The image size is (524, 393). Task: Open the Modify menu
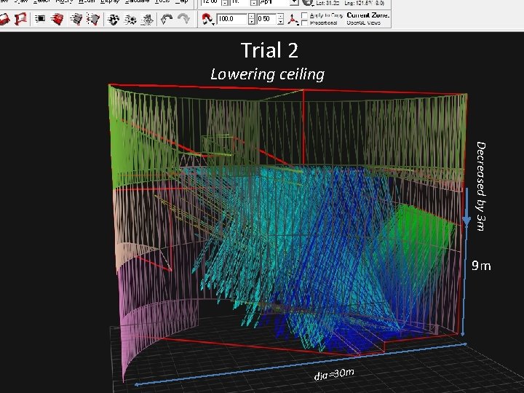point(64,1)
